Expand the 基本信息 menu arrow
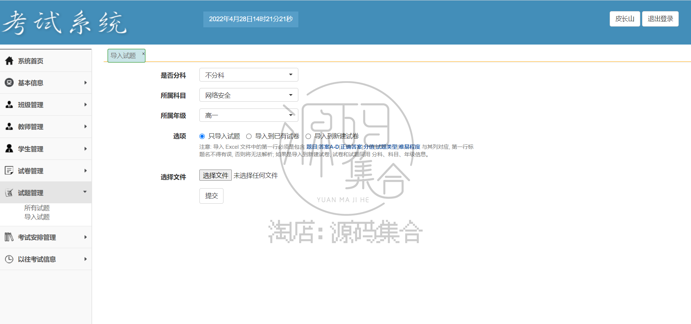691x324 pixels. click(85, 83)
